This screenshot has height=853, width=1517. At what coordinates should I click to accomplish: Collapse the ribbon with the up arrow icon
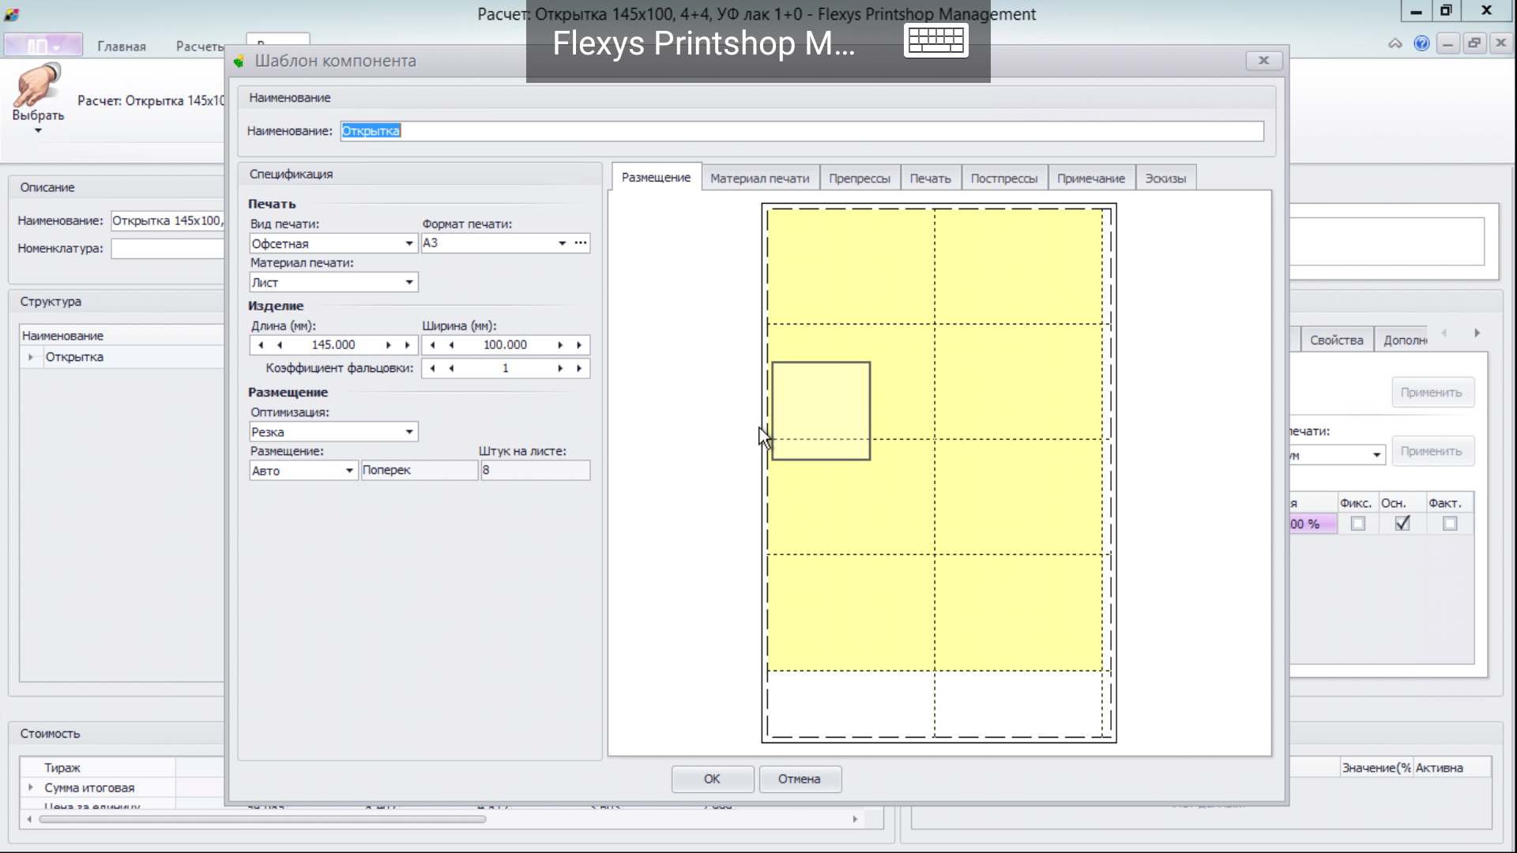(x=1395, y=43)
